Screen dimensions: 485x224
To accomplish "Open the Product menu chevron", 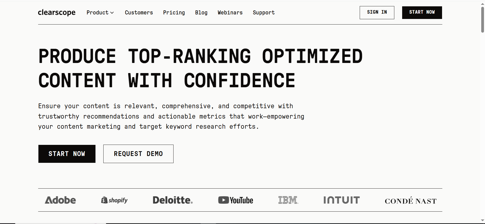I will [x=112, y=12].
